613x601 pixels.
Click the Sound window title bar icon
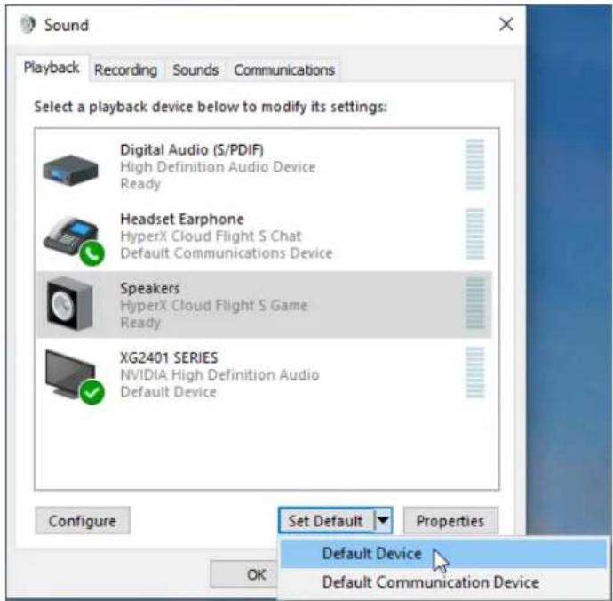tap(28, 25)
